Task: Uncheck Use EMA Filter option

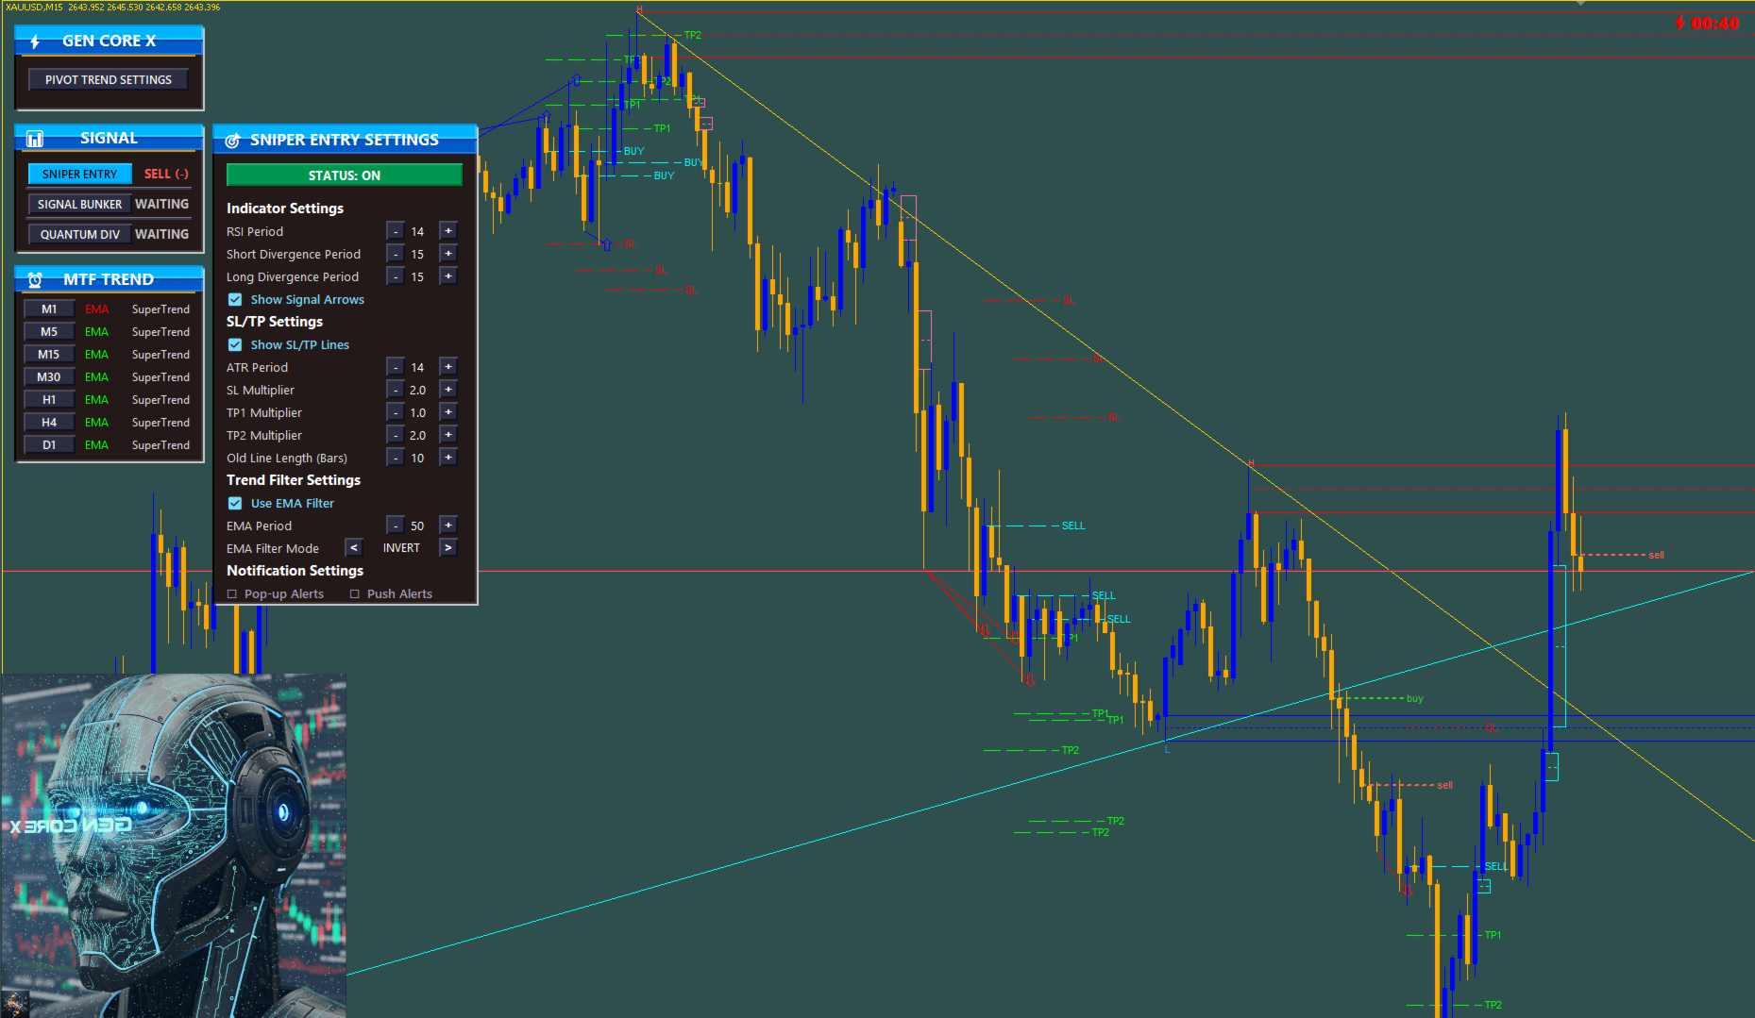Action: click(x=235, y=504)
